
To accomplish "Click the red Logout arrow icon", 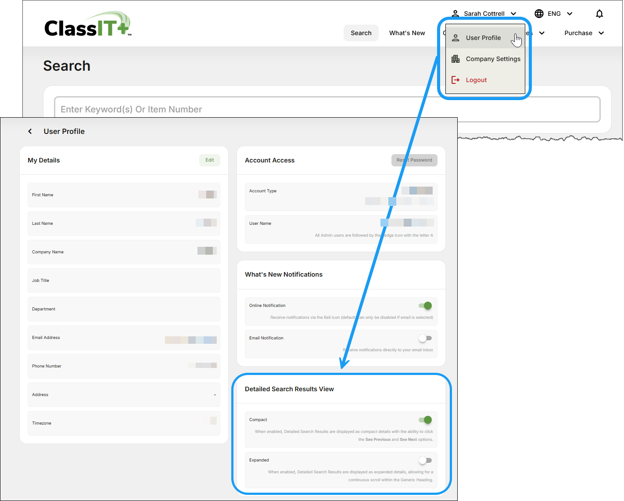I will click(455, 80).
